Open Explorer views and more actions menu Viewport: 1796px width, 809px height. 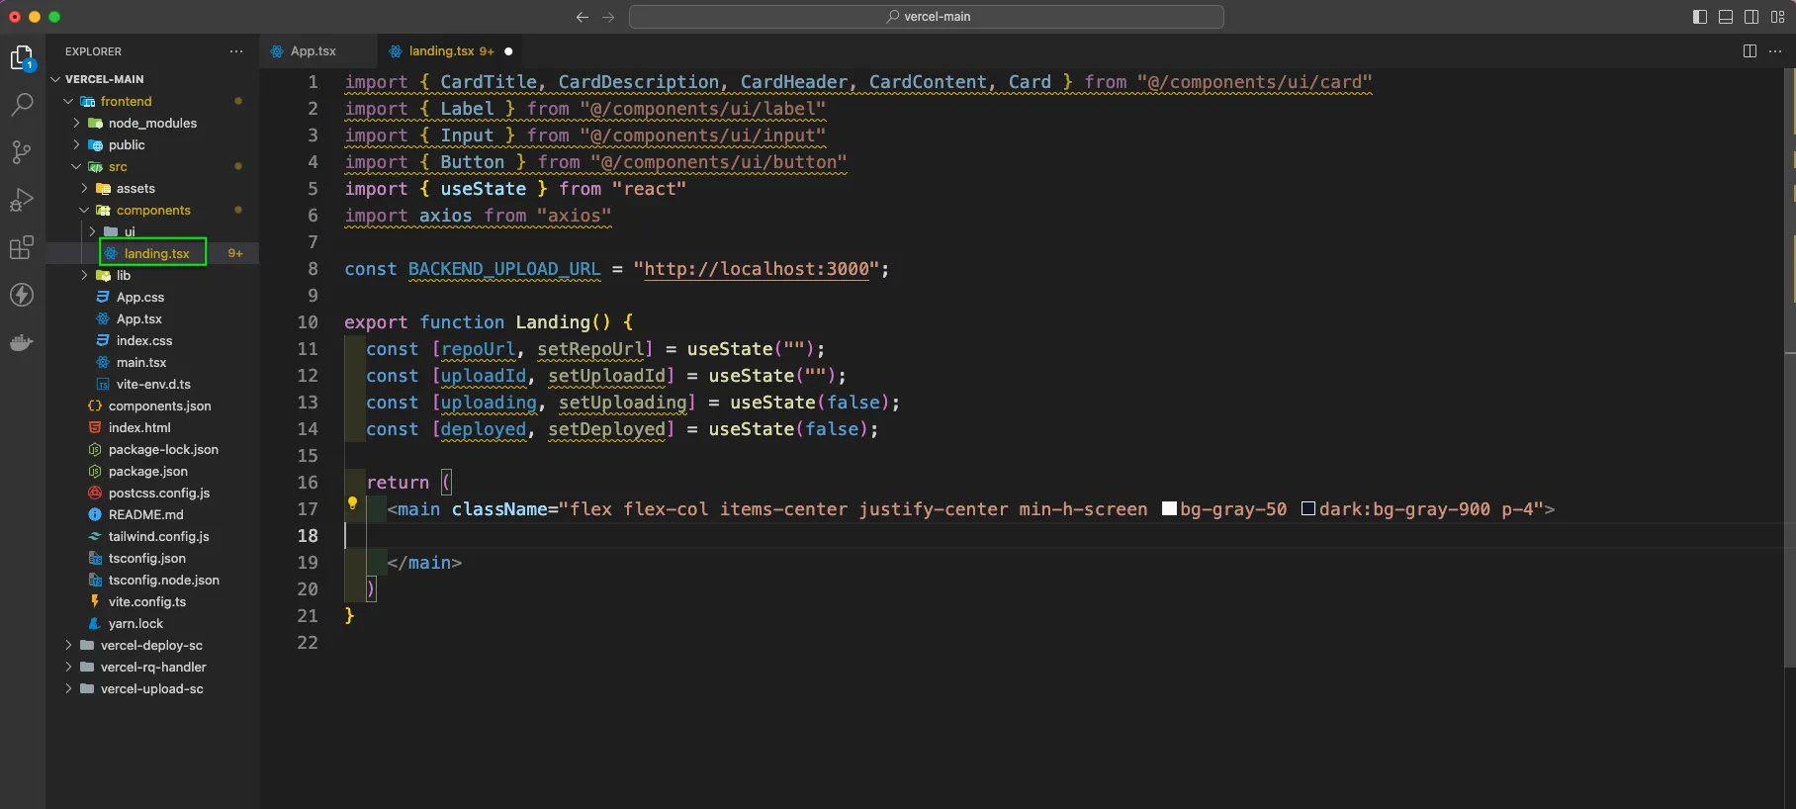click(x=235, y=51)
